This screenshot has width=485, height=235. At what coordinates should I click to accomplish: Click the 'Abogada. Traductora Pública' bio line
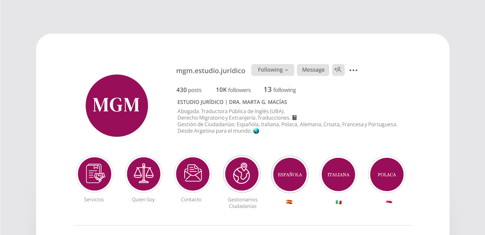[231, 111]
